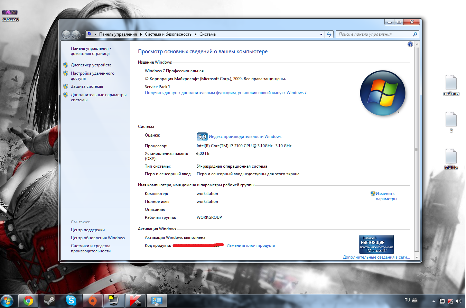Click scrollbar up arrow in System window
The height and width of the screenshot is (308, 466).
click(417, 44)
